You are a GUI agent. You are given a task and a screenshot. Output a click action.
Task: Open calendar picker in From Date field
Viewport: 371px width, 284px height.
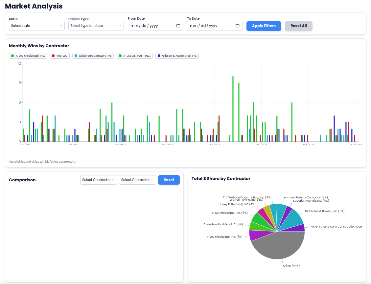pos(178,26)
